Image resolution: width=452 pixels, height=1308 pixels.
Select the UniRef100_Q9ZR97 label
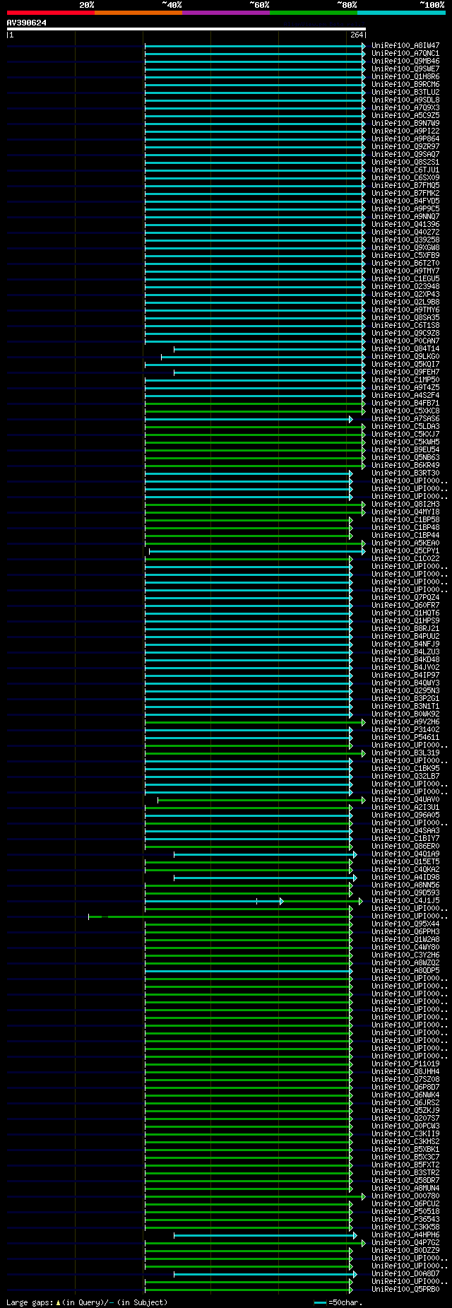click(x=405, y=146)
